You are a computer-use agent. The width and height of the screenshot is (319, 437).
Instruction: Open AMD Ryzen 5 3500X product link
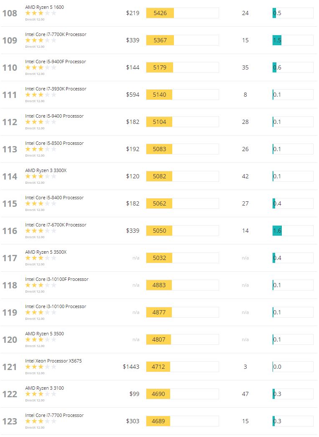click(46, 252)
